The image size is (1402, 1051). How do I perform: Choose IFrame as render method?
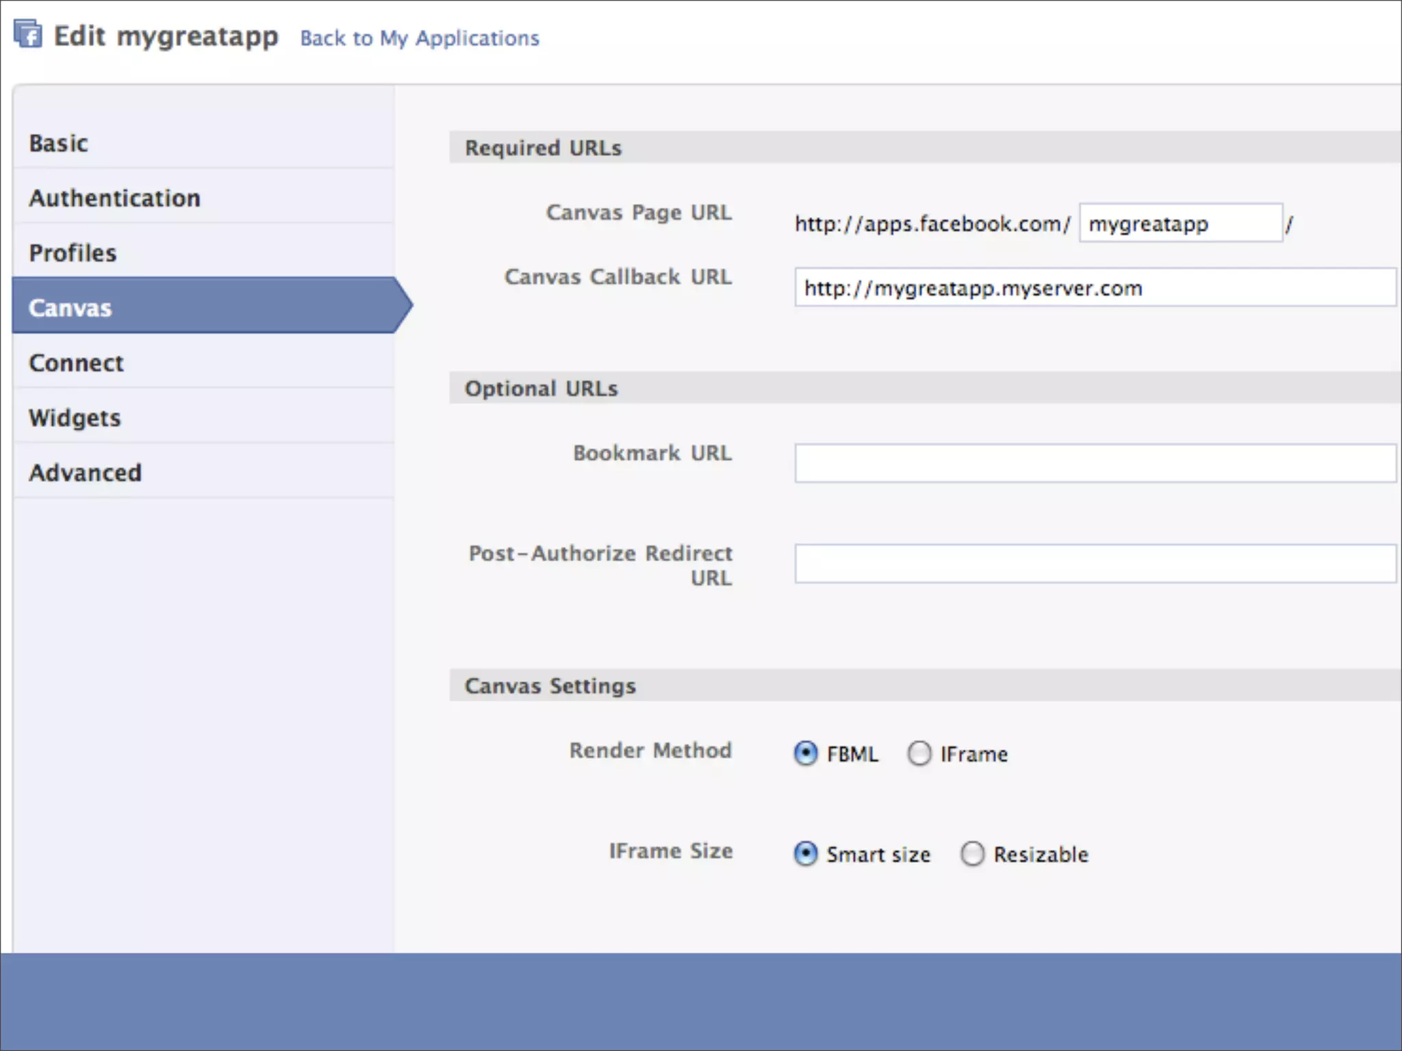[919, 753]
